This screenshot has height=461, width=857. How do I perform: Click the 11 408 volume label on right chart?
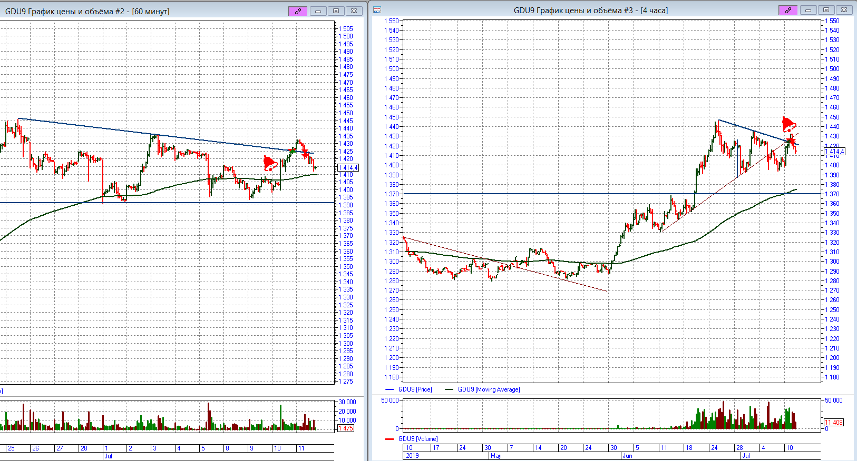[x=834, y=423]
